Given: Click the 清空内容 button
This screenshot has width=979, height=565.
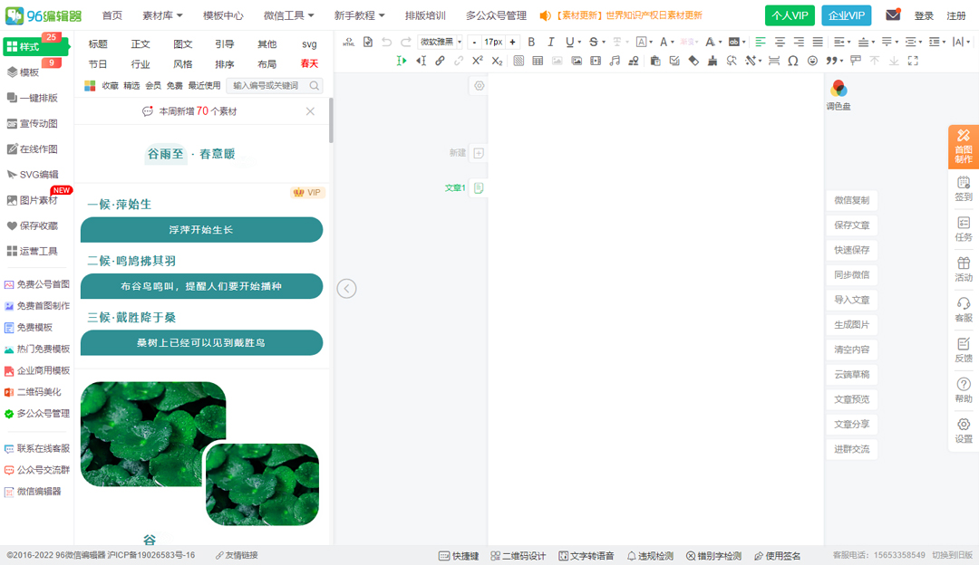Looking at the screenshot, I should point(850,349).
